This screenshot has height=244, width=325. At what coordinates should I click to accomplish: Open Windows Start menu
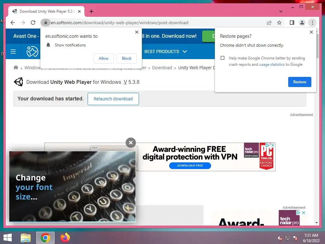pyautogui.click(x=8, y=238)
